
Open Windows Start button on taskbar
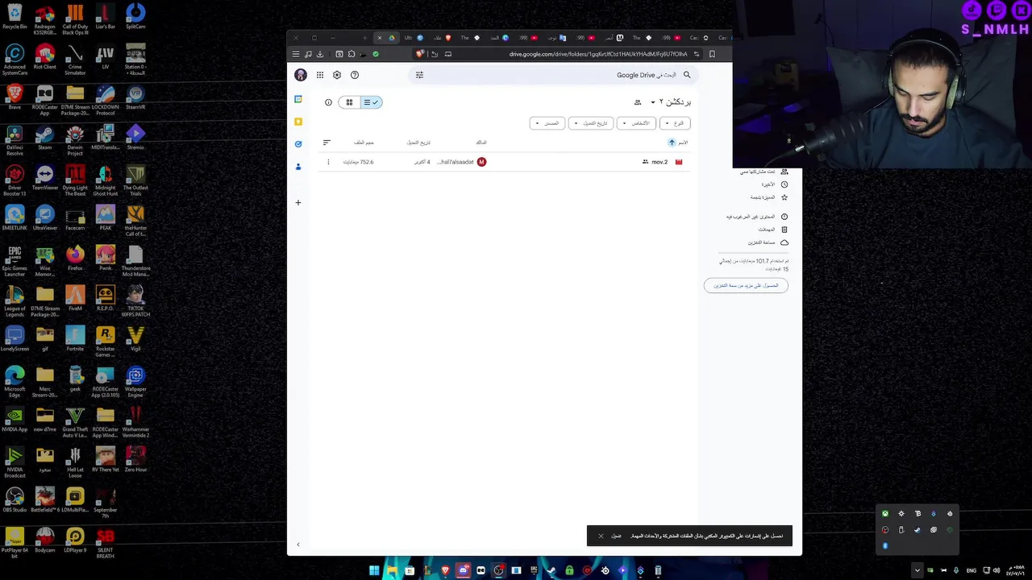(x=374, y=570)
